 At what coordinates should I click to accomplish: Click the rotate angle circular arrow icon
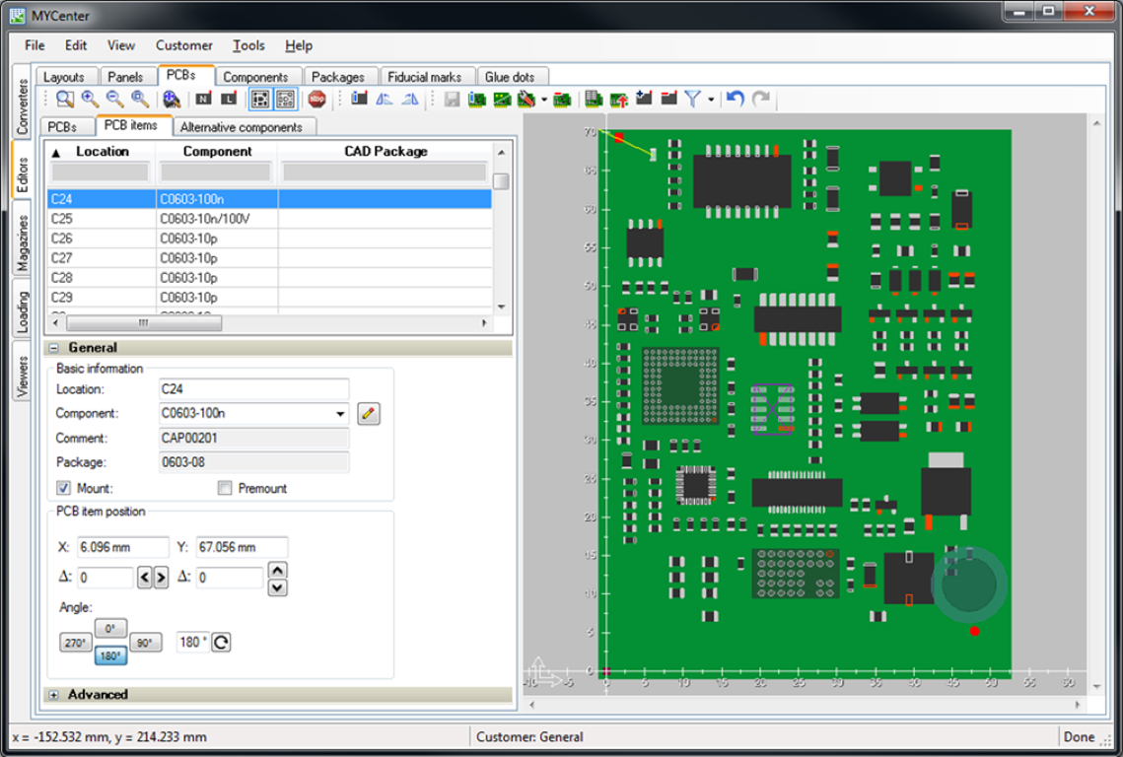tap(221, 642)
